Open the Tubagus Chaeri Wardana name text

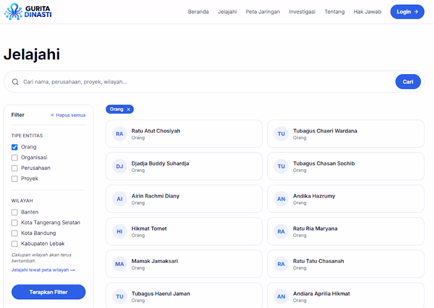point(325,131)
